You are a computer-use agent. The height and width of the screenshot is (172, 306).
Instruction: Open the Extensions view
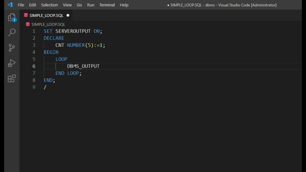click(x=11, y=78)
